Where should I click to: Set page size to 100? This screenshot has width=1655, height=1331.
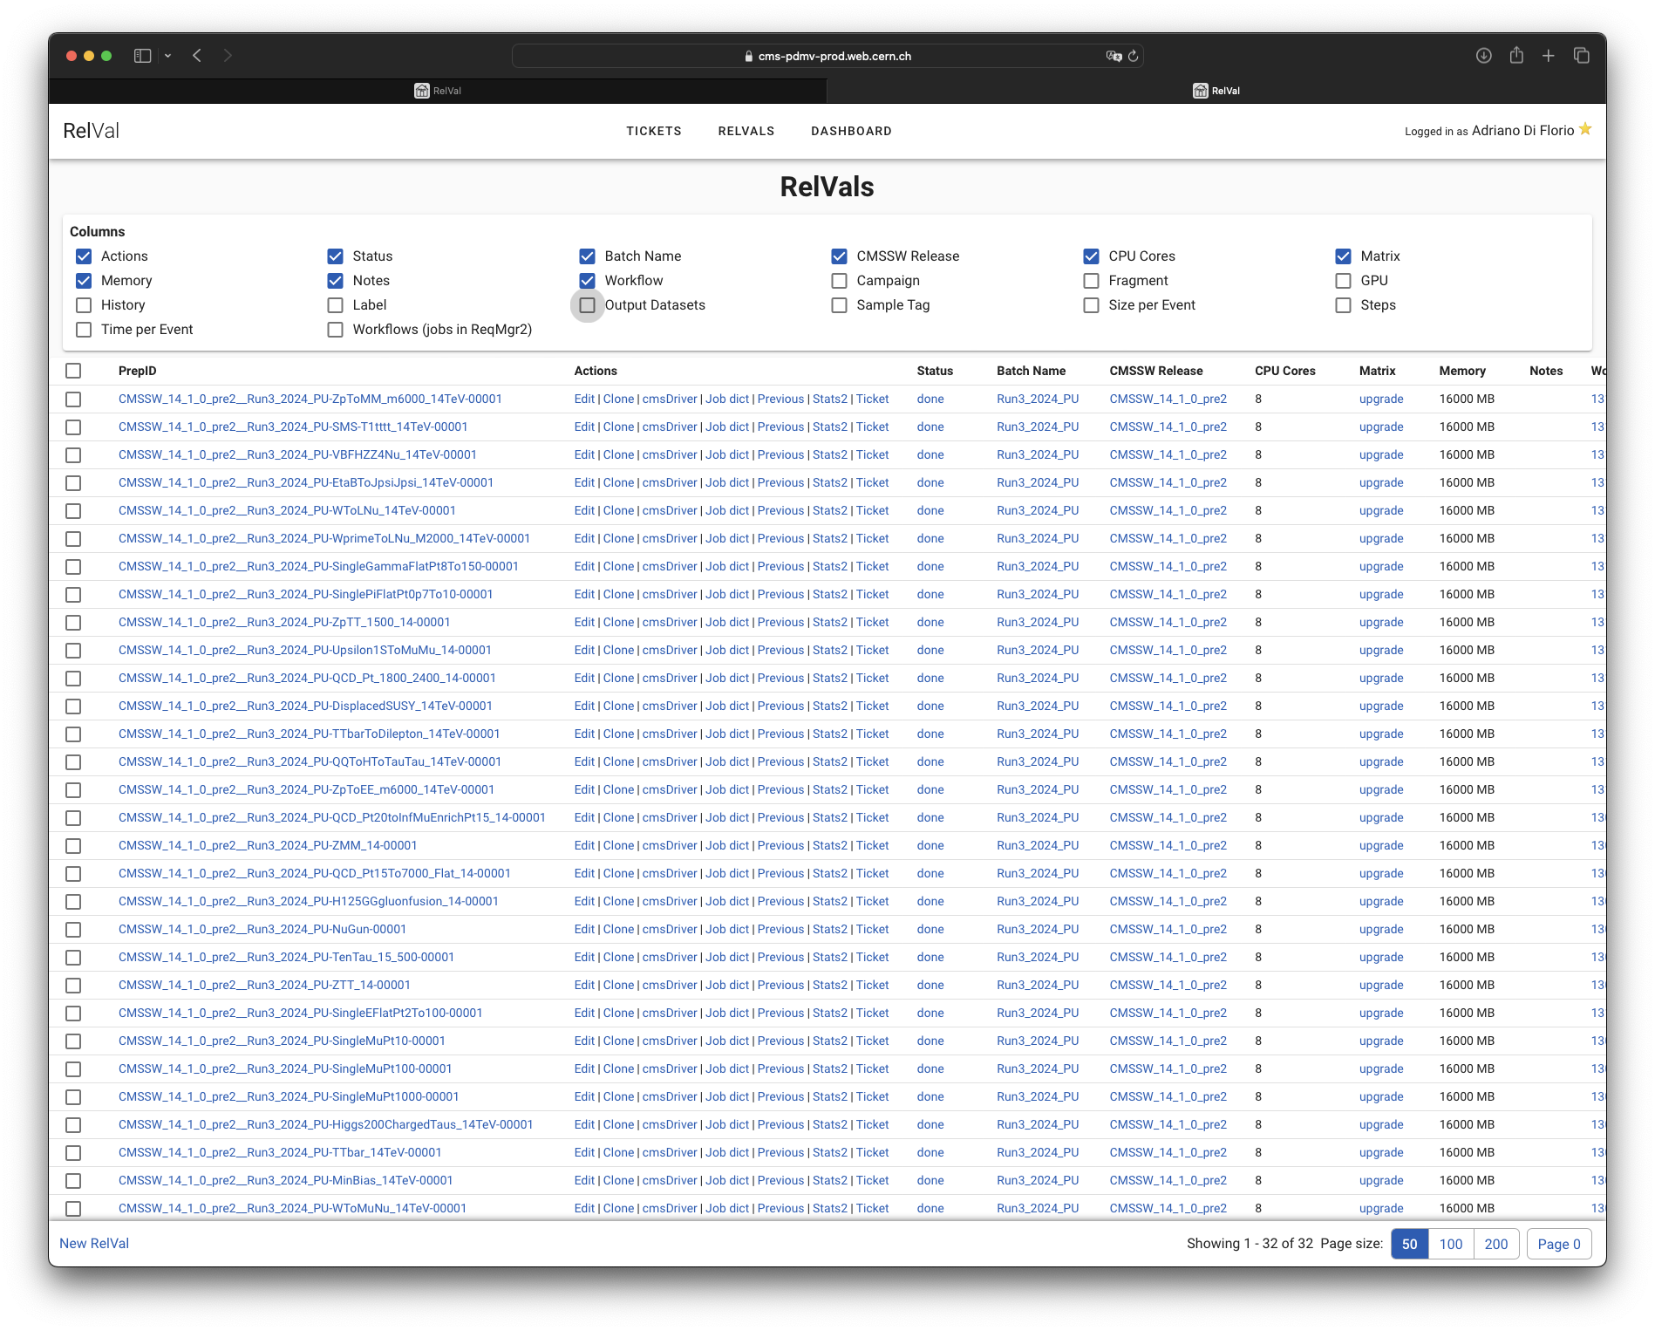(x=1450, y=1244)
